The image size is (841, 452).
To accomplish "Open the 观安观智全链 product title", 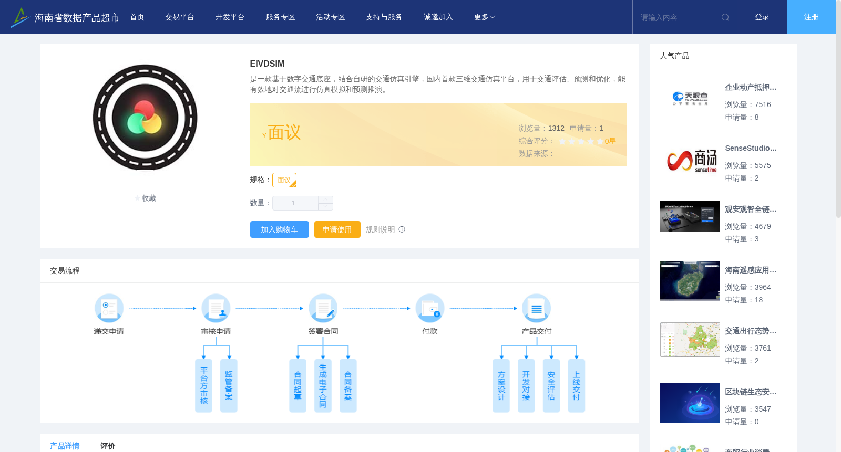I will tap(751, 209).
